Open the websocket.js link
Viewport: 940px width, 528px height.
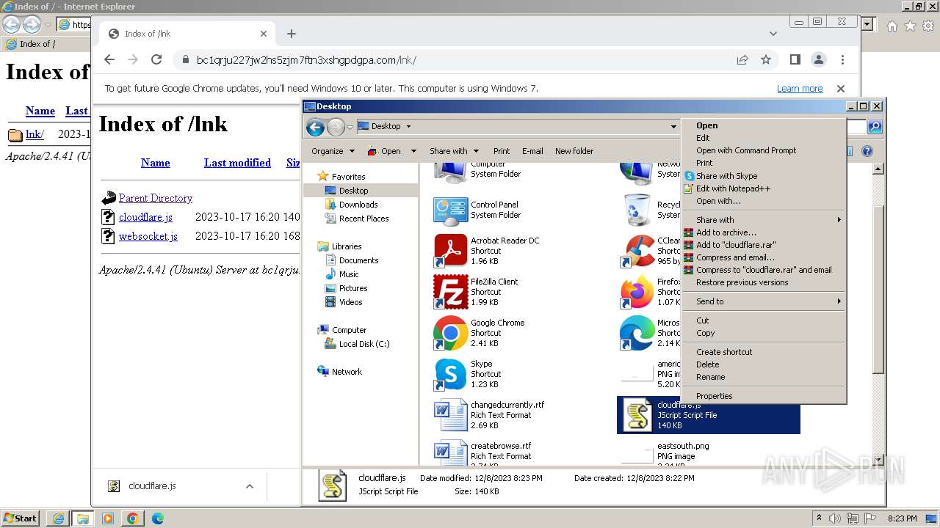(x=148, y=236)
